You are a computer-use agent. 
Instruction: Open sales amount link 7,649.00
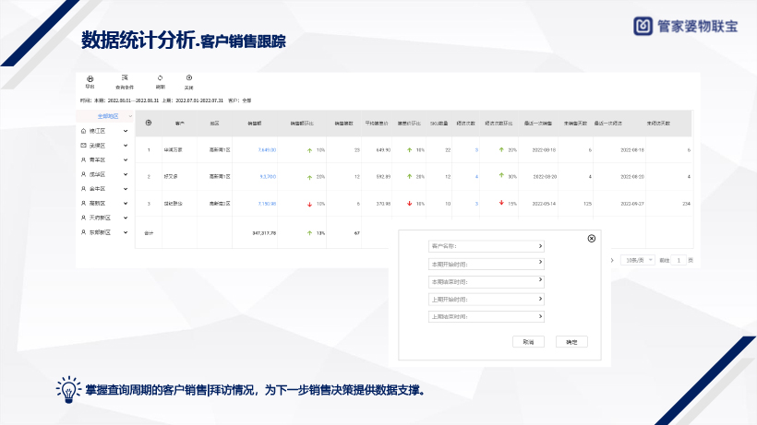point(267,149)
